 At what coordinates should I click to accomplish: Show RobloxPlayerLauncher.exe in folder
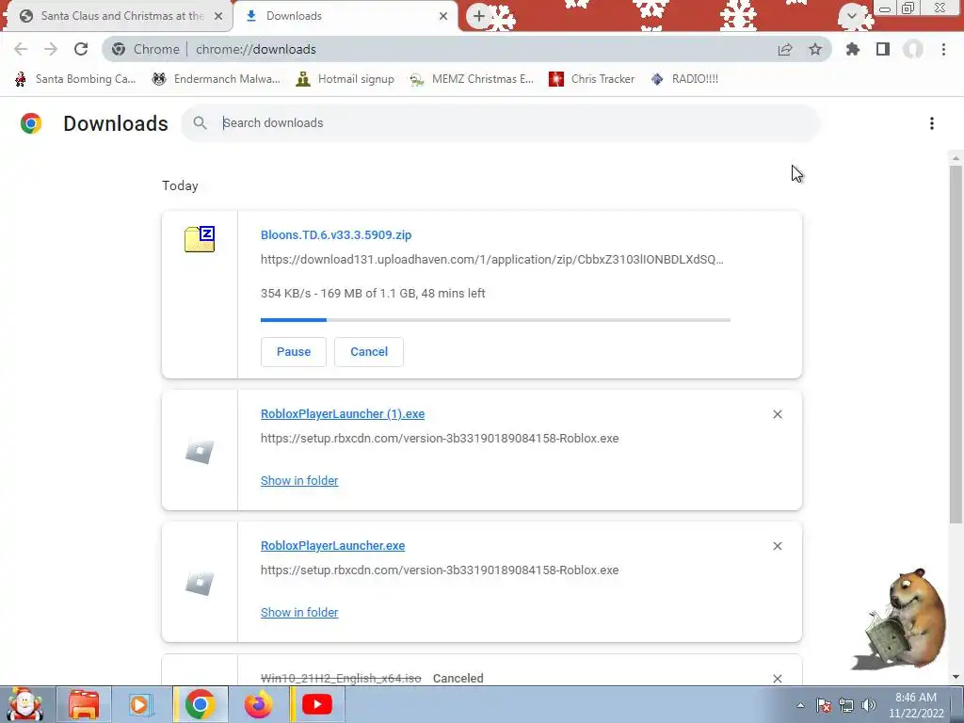(x=299, y=612)
